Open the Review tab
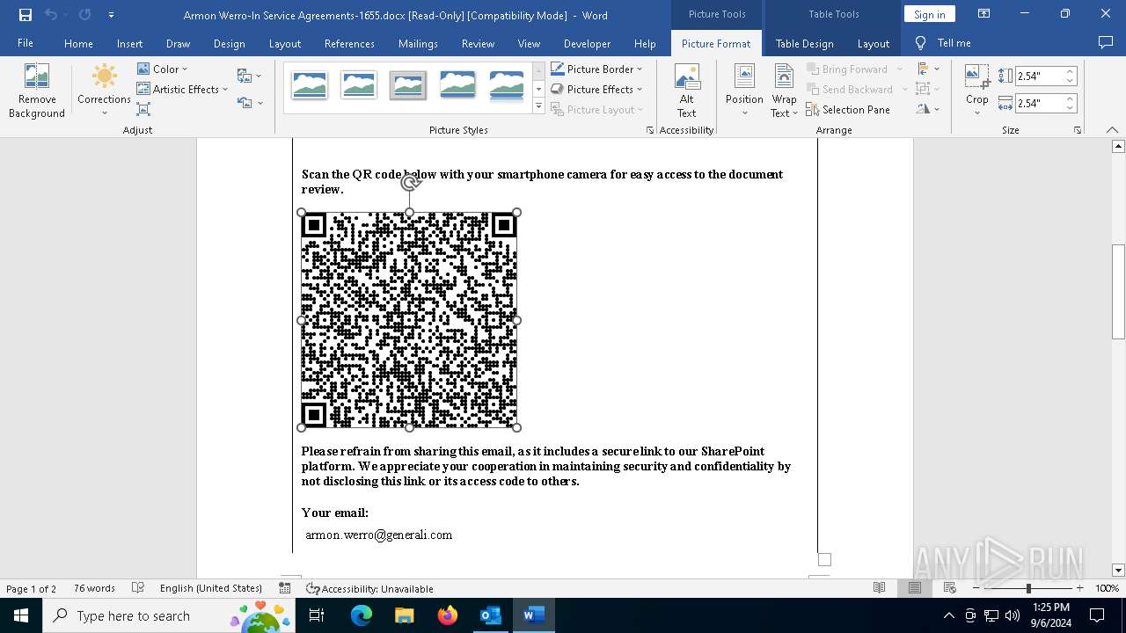 click(x=478, y=43)
